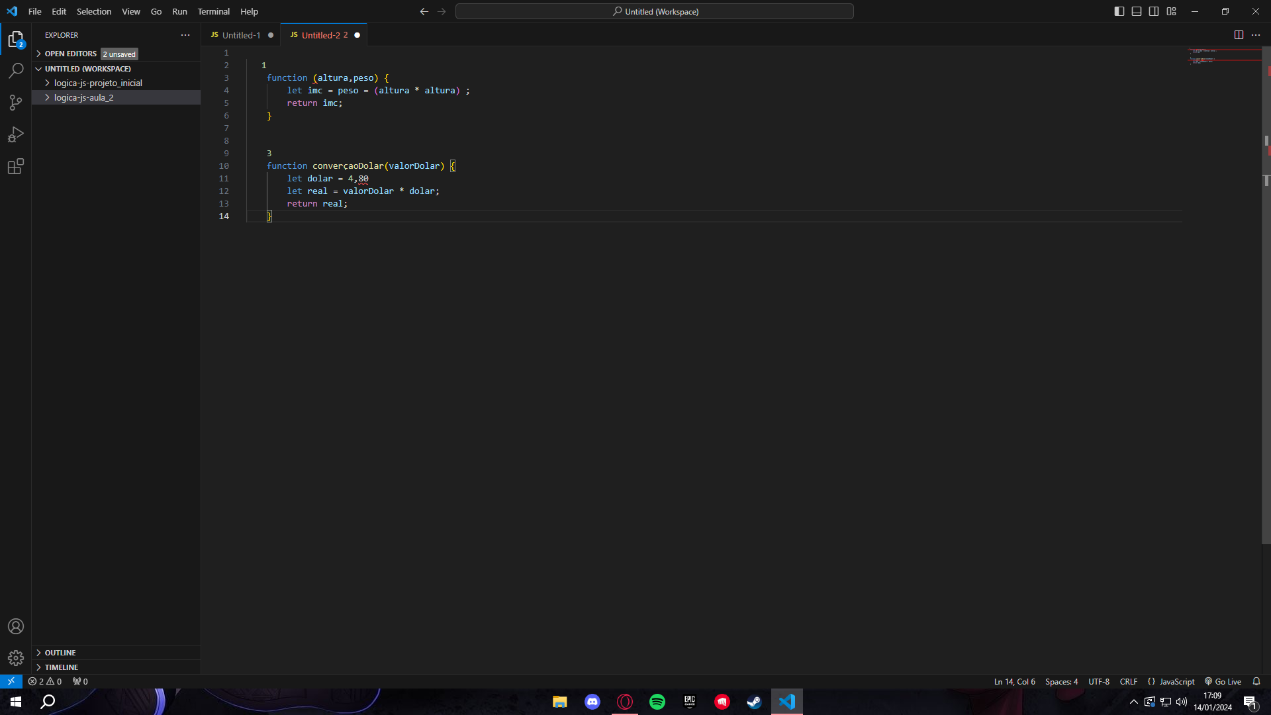1271x715 pixels.
Task: Toggle the bottom panel visibility
Action: click(x=1137, y=11)
